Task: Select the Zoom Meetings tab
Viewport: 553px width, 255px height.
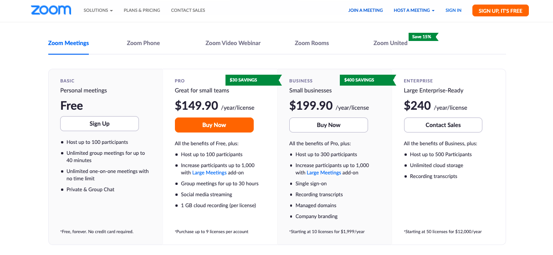Action: 68,43
